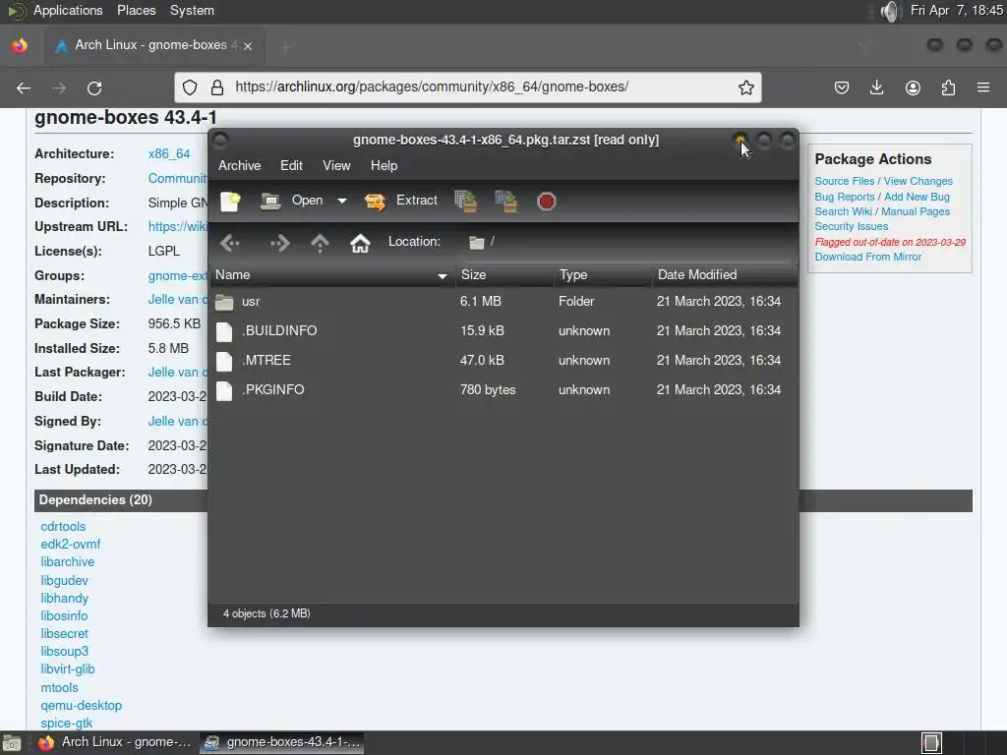
Task: Go back with the archive back arrow
Action: [230, 243]
